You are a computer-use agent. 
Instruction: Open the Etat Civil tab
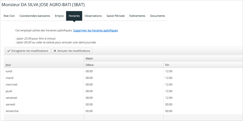[9, 16]
